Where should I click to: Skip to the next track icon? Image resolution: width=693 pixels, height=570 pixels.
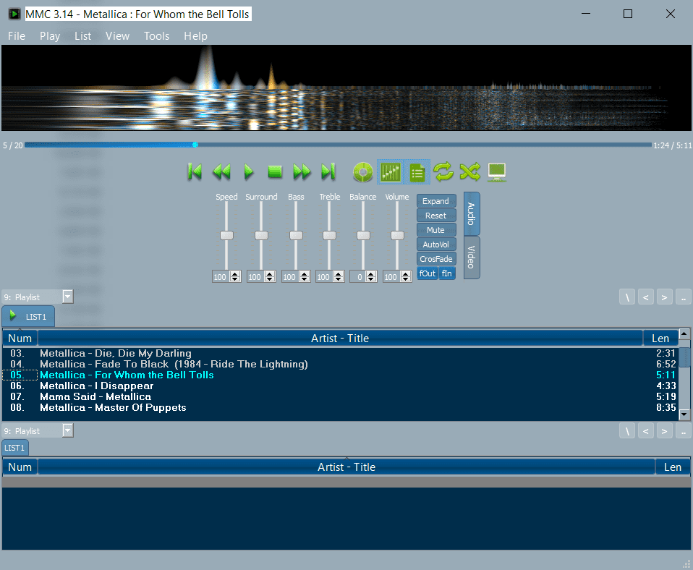(x=328, y=171)
